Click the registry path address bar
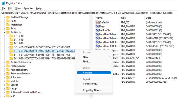The width and height of the screenshot is (177, 98). [x=88, y=13]
